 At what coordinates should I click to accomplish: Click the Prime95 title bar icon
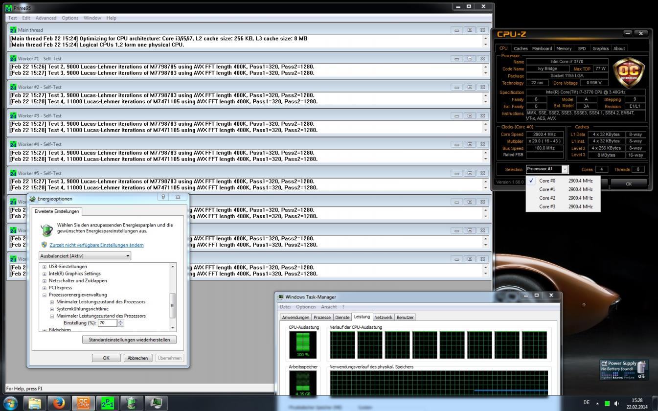tap(8, 7)
